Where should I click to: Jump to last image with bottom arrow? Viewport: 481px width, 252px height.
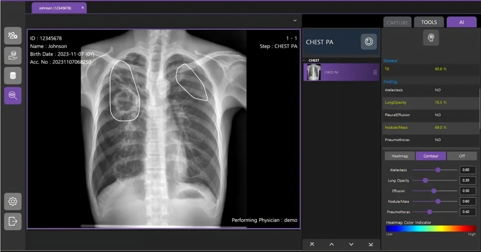pos(371,244)
